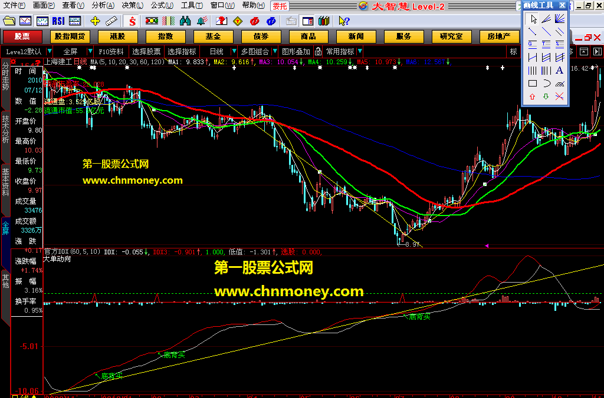Select the parallel lines drawing tool
The width and height of the screenshot is (604, 398).
[560, 32]
